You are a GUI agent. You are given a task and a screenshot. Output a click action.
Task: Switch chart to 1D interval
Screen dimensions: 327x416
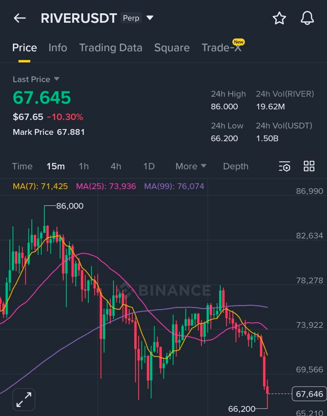click(149, 166)
